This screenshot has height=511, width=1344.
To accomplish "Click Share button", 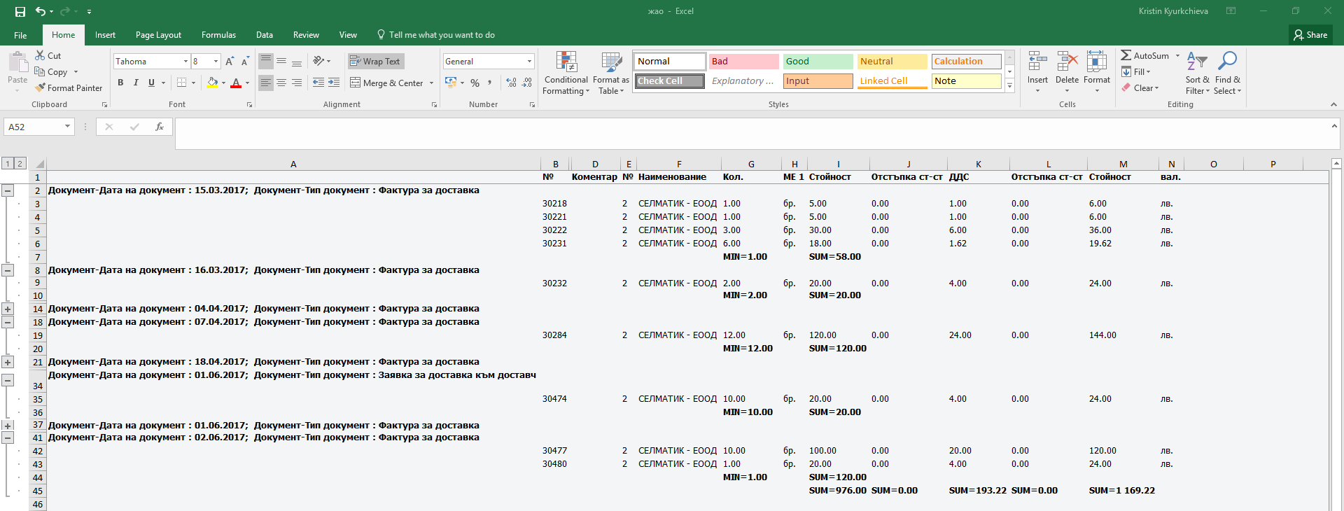I will click(1310, 35).
